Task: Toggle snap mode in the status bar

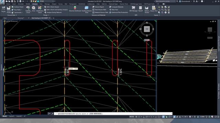Action: click(x=139, y=117)
